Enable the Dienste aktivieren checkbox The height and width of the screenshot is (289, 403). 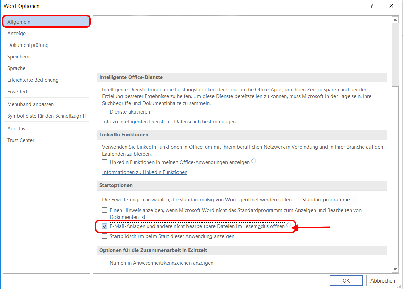[105, 111]
